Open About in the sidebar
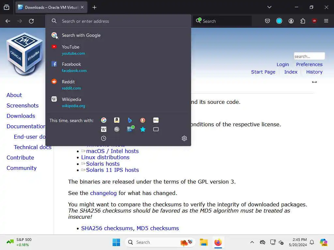334x250 pixels. tap(14, 95)
